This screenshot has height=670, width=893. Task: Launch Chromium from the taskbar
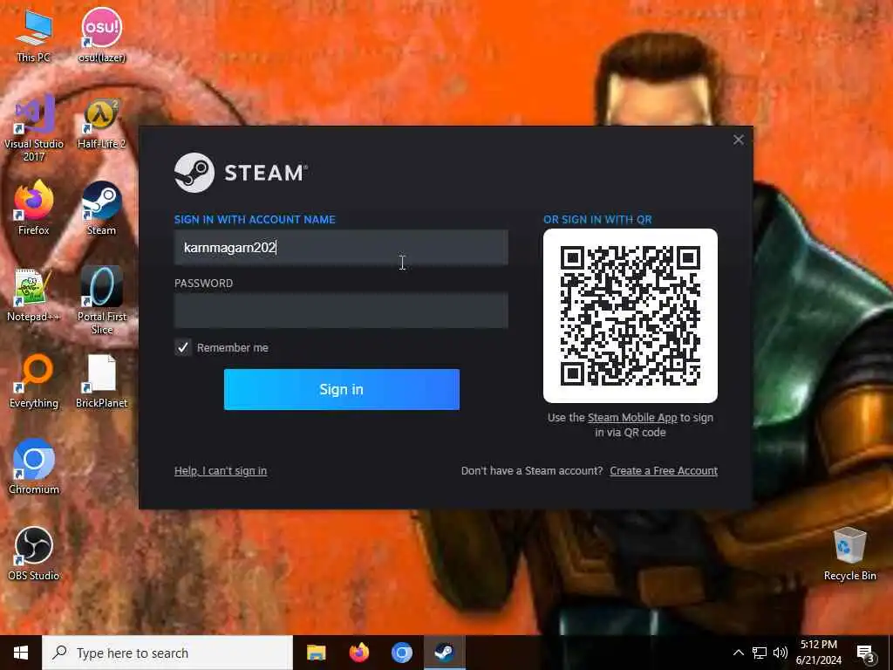pos(401,653)
